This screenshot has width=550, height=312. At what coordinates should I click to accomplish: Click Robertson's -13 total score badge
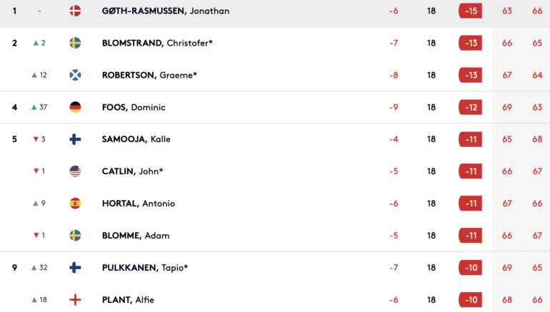[471, 75]
